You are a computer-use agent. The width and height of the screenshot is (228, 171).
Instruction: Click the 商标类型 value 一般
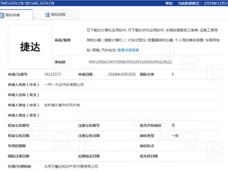pyautogui.click(x=175, y=136)
